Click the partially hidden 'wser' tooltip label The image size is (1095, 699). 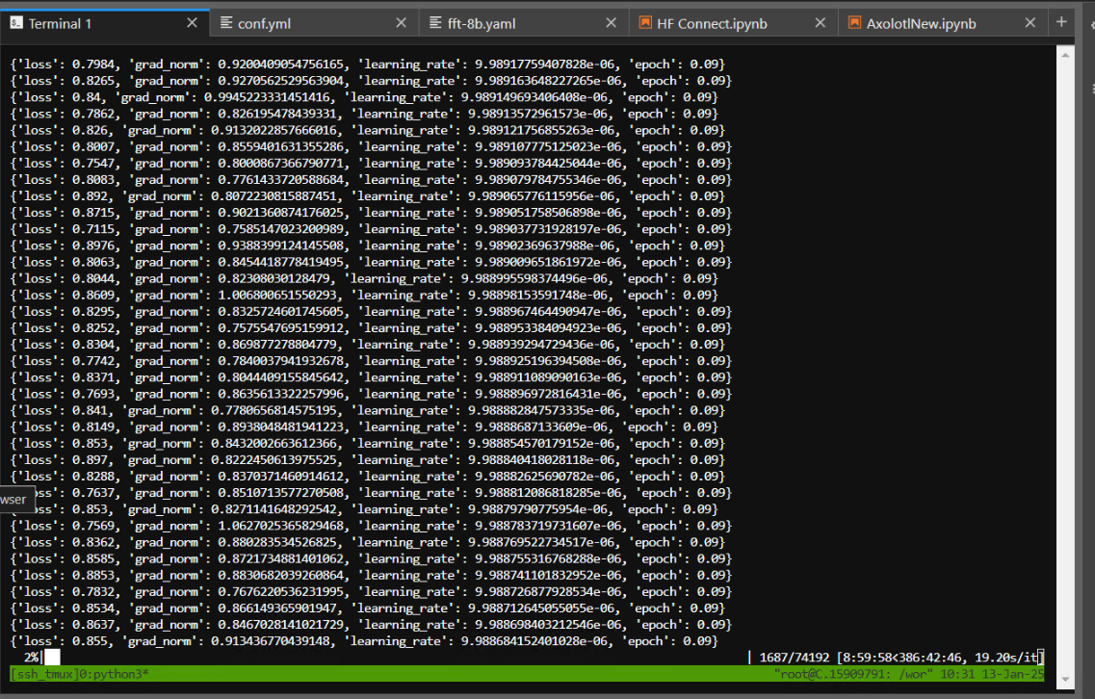[15, 500]
